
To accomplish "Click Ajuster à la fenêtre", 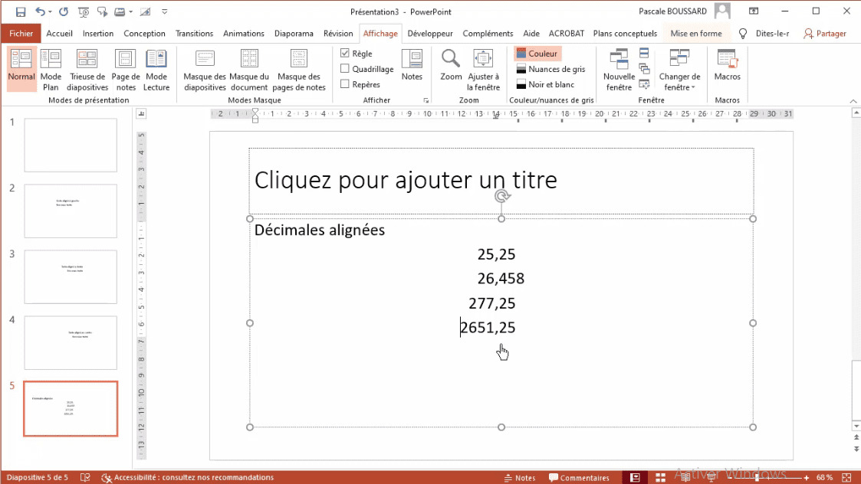I will point(483,67).
